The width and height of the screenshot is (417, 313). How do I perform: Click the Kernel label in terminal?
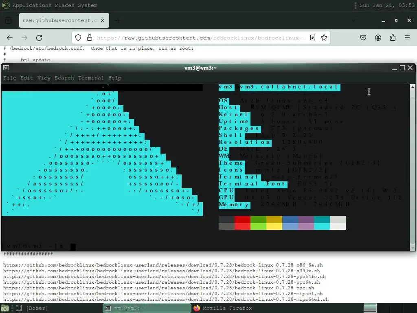pos(233,115)
